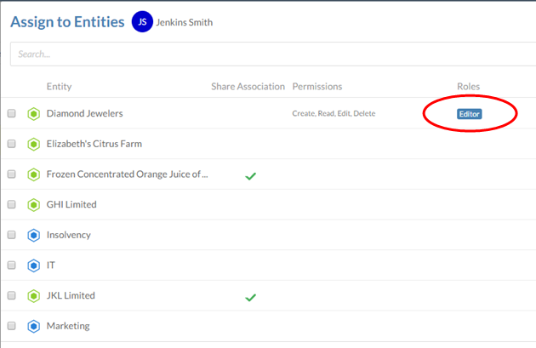The height and width of the screenshot is (348, 536).
Task: Click the Roles column header
Action: coord(469,87)
